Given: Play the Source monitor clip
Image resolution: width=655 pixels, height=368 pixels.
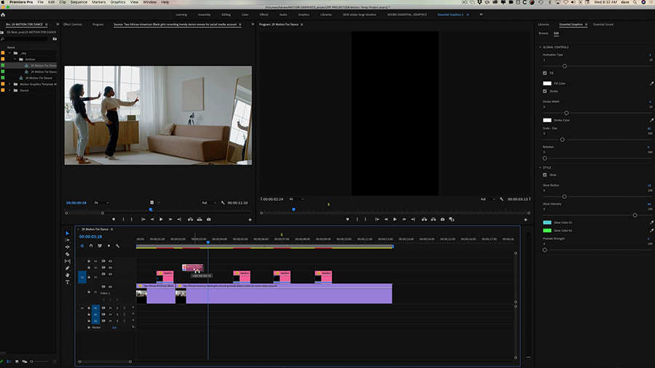Looking at the screenshot, I should [x=162, y=220].
